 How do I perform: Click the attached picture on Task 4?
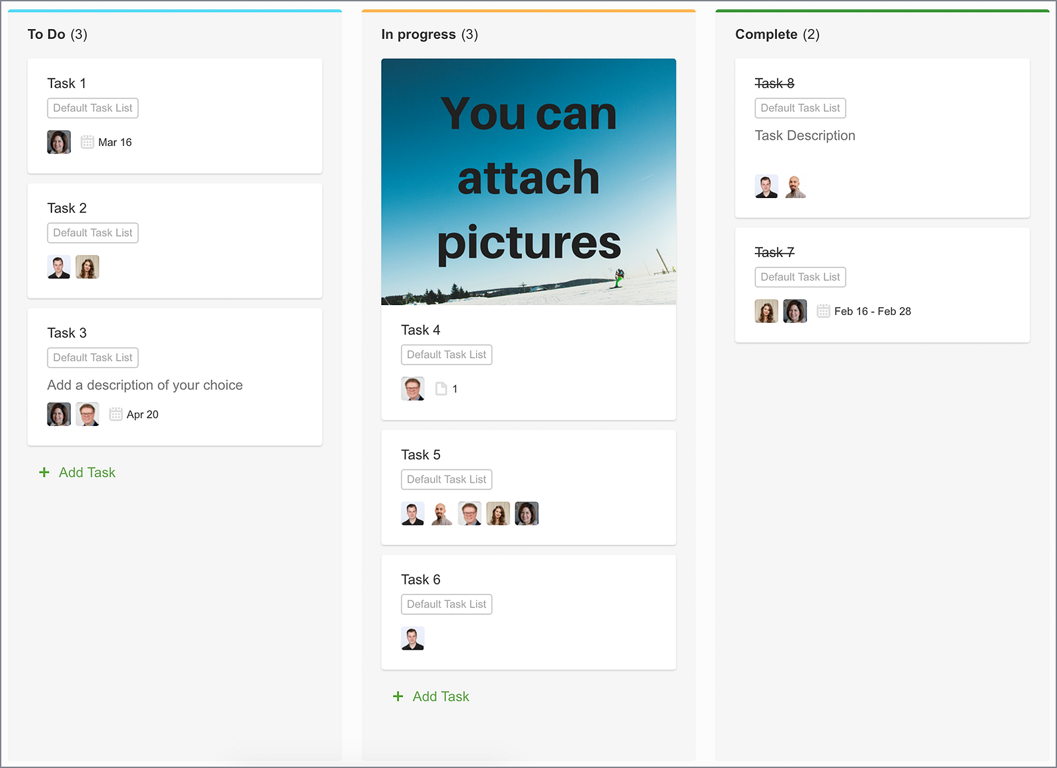click(x=528, y=182)
